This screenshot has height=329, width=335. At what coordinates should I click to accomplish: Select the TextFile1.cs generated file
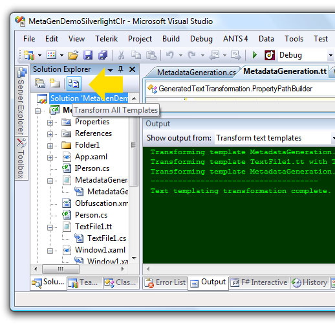[x=107, y=238]
